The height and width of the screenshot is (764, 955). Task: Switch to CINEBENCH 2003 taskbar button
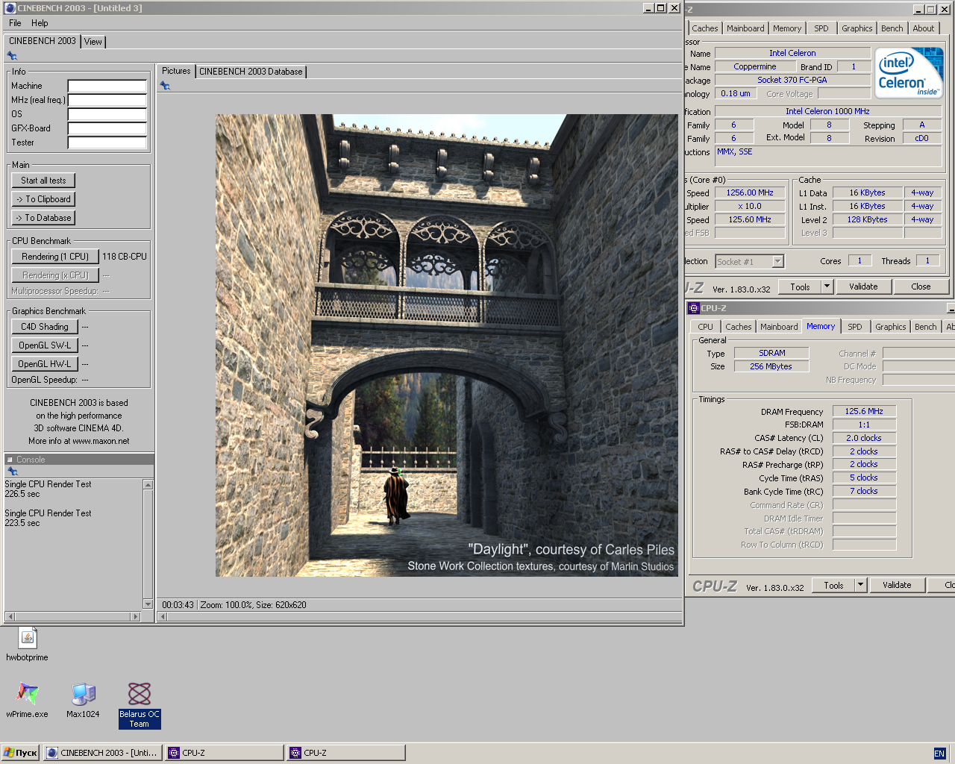[x=103, y=753]
